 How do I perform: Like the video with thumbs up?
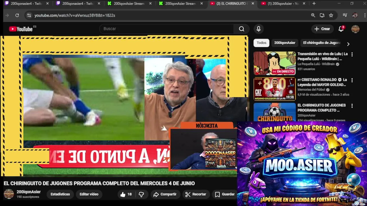126,194
